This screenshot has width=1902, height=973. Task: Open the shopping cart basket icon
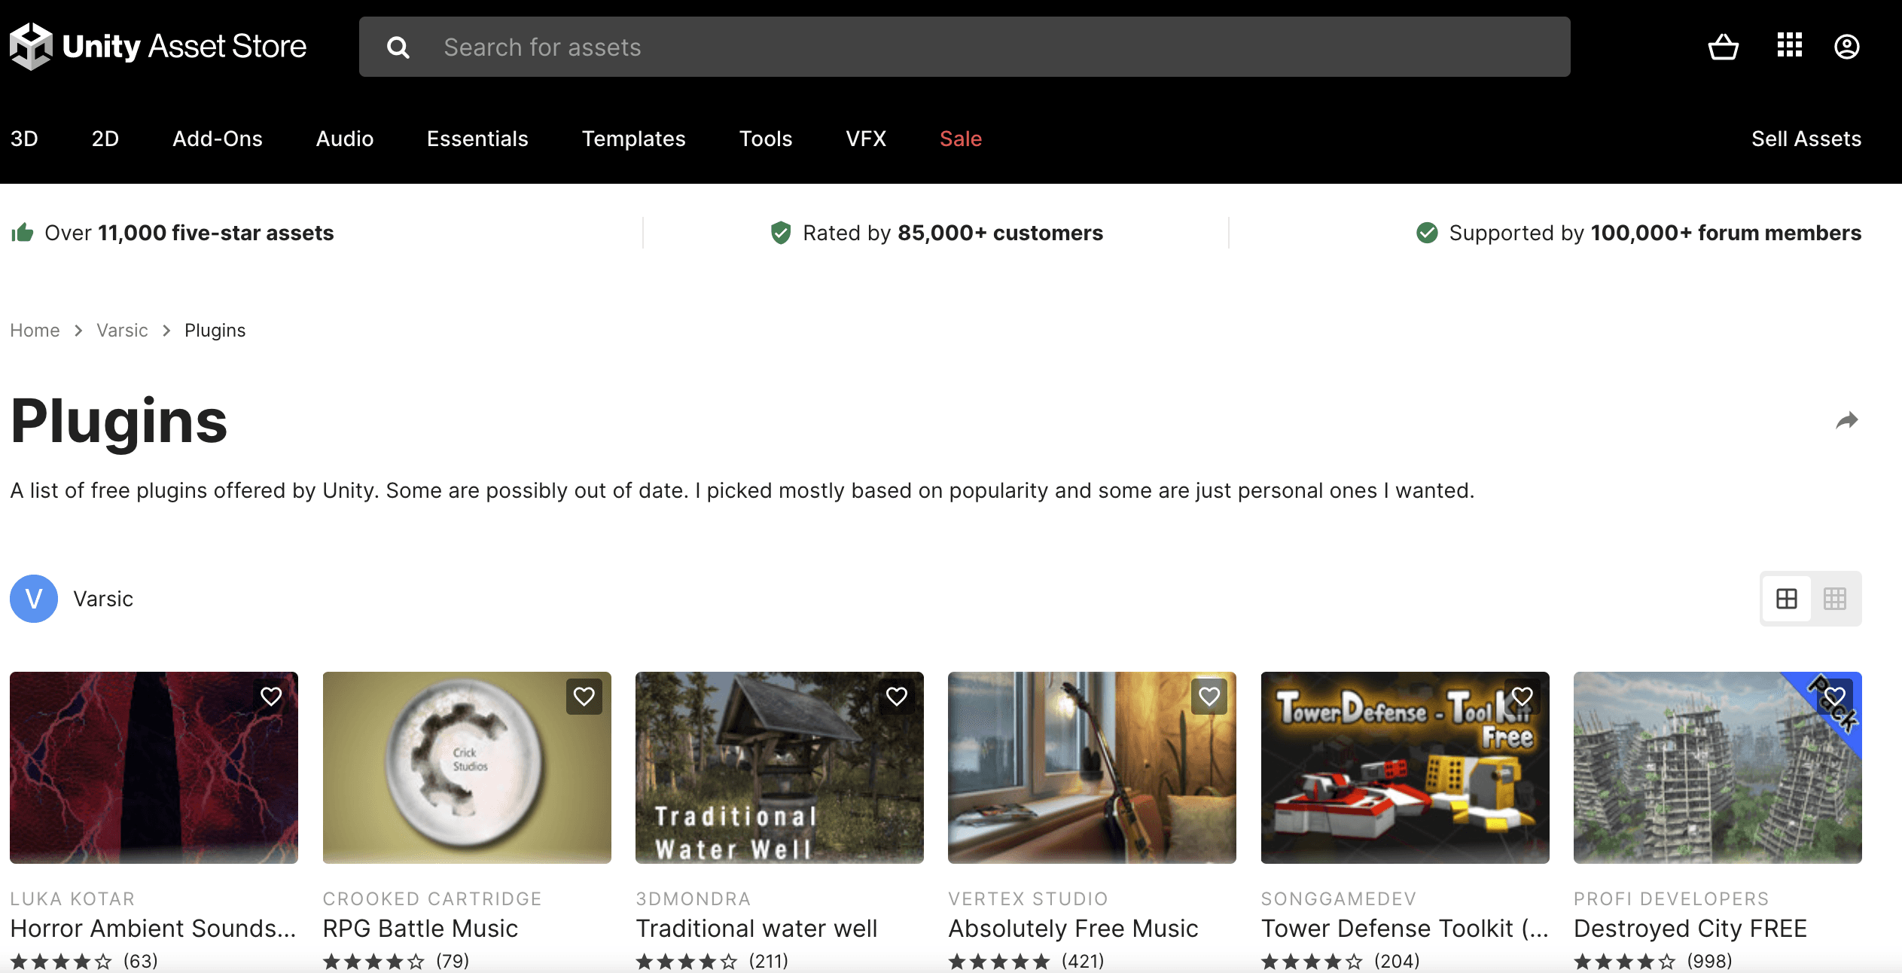click(1723, 47)
